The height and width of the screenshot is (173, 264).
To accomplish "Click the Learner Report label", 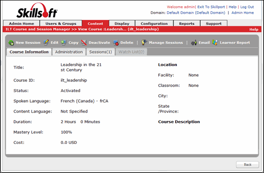I will [x=235, y=43].
